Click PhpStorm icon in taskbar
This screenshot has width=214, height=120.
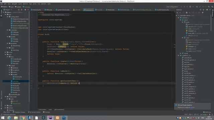click(x=50, y=118)
